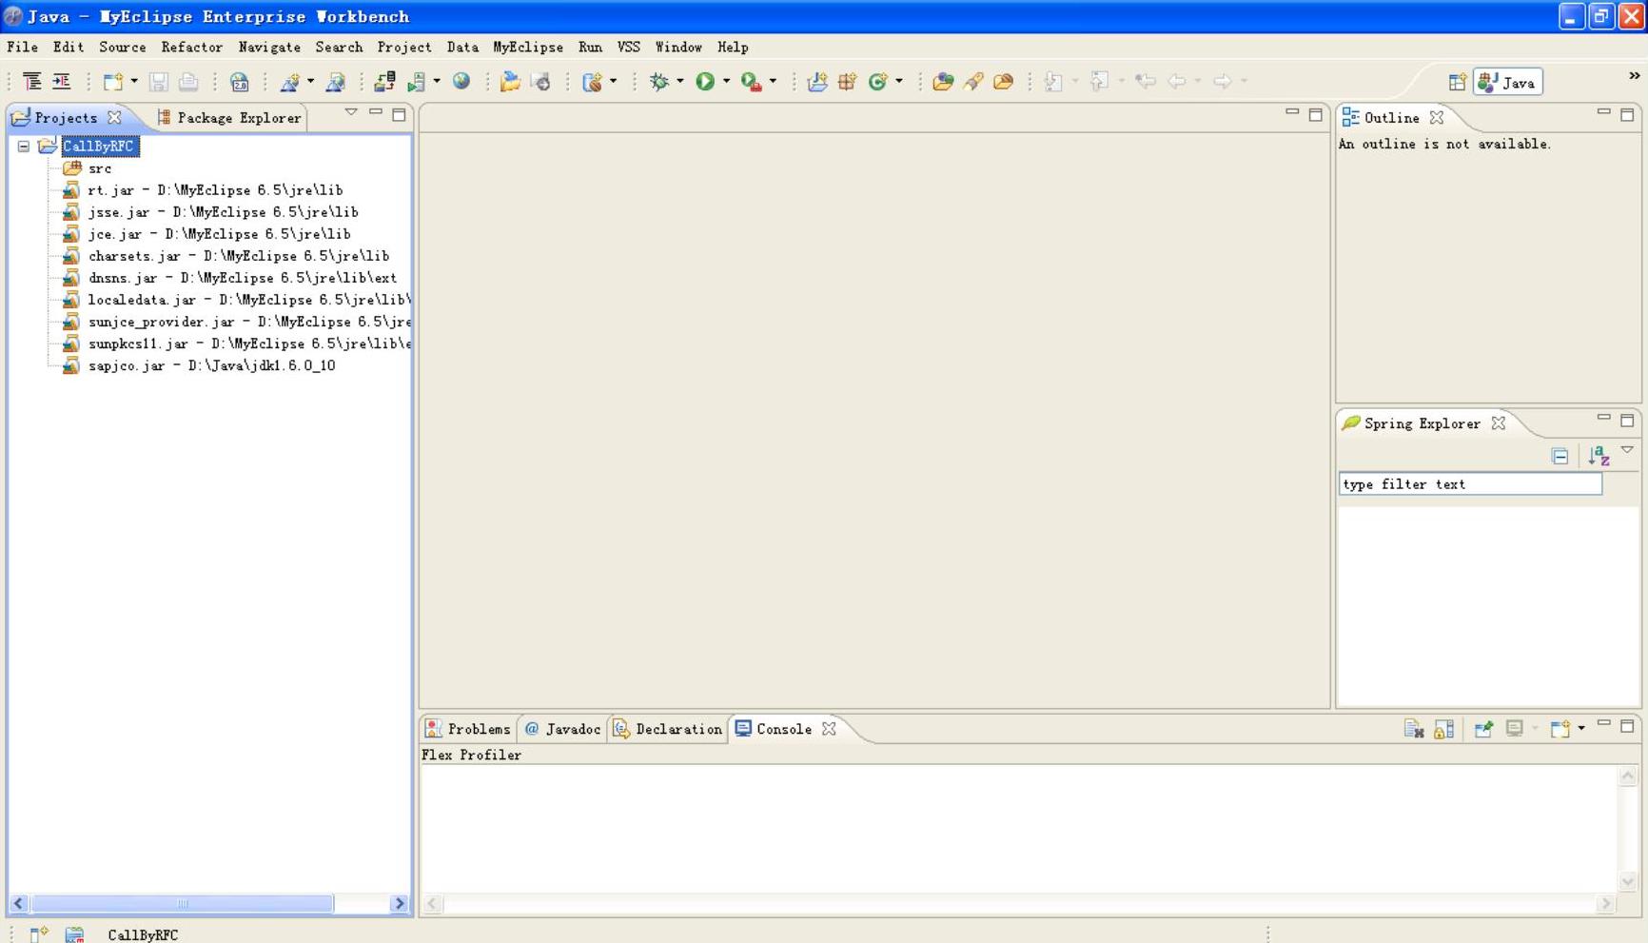Click the run/stop server icon in toolbar
This screenshot has height=943, width=1648.
tap(417, 82)
